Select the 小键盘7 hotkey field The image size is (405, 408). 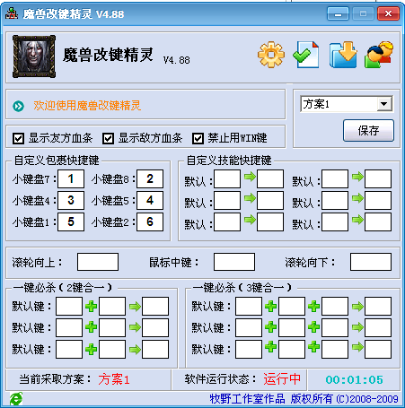point(71,178)
